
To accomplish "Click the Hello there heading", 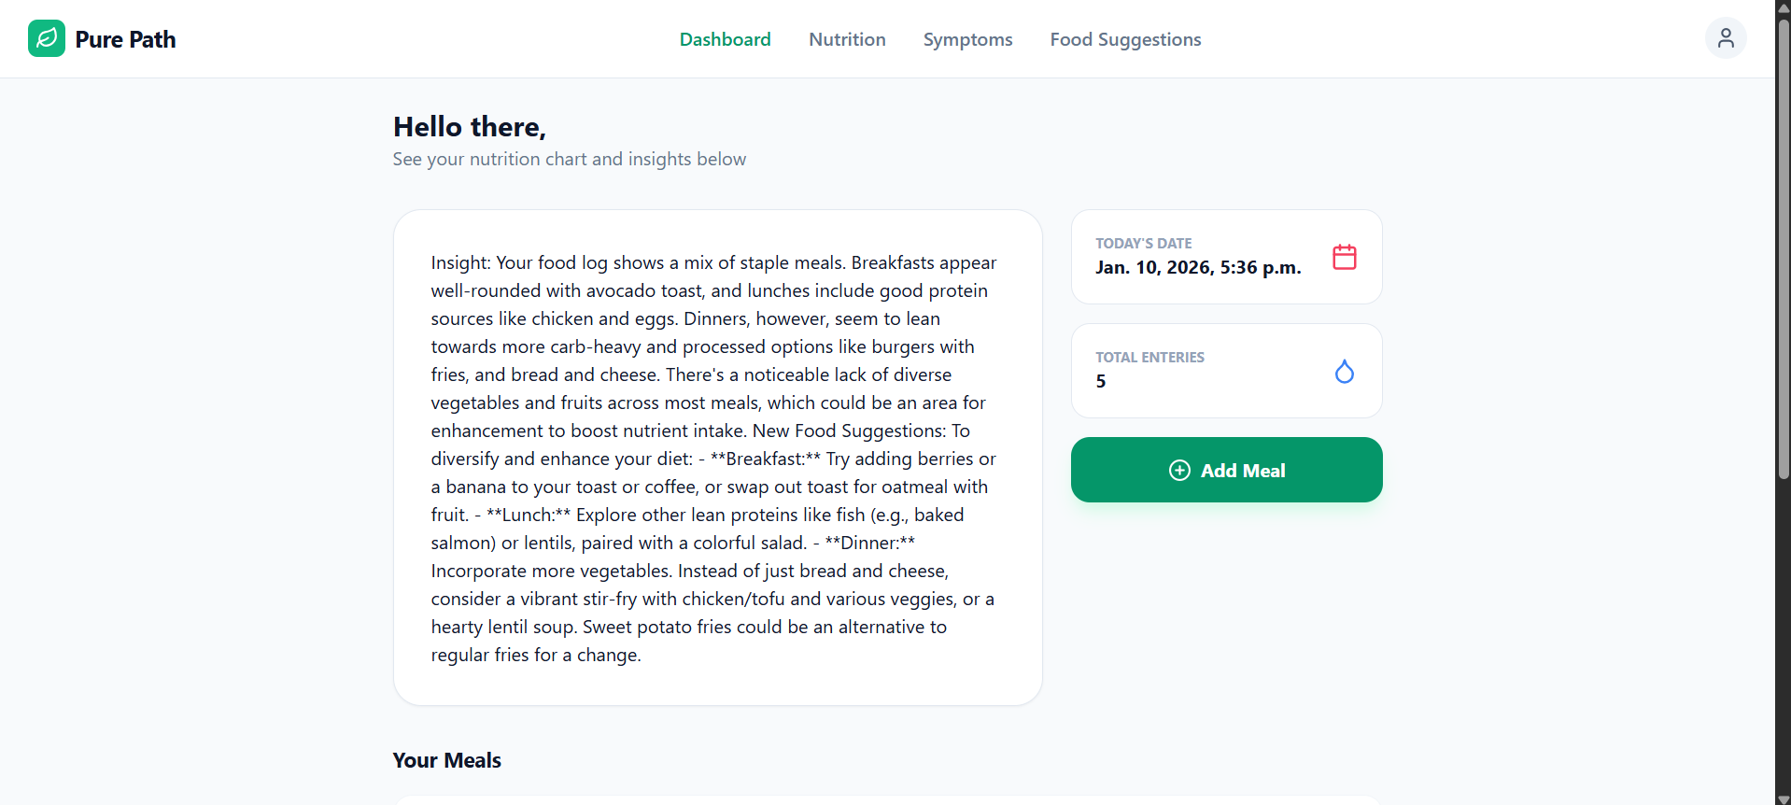I will 469,127.
